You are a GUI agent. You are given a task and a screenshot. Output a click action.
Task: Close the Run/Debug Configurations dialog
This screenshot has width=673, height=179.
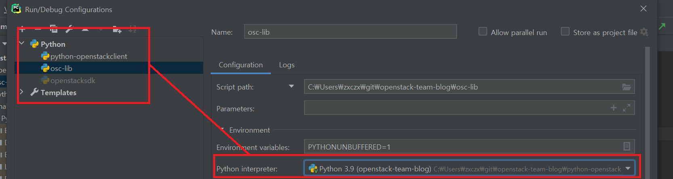coord(644,8)
